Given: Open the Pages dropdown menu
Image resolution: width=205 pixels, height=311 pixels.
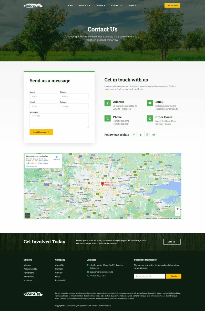Looking at the screenshot, I should (x=132, y=5).
